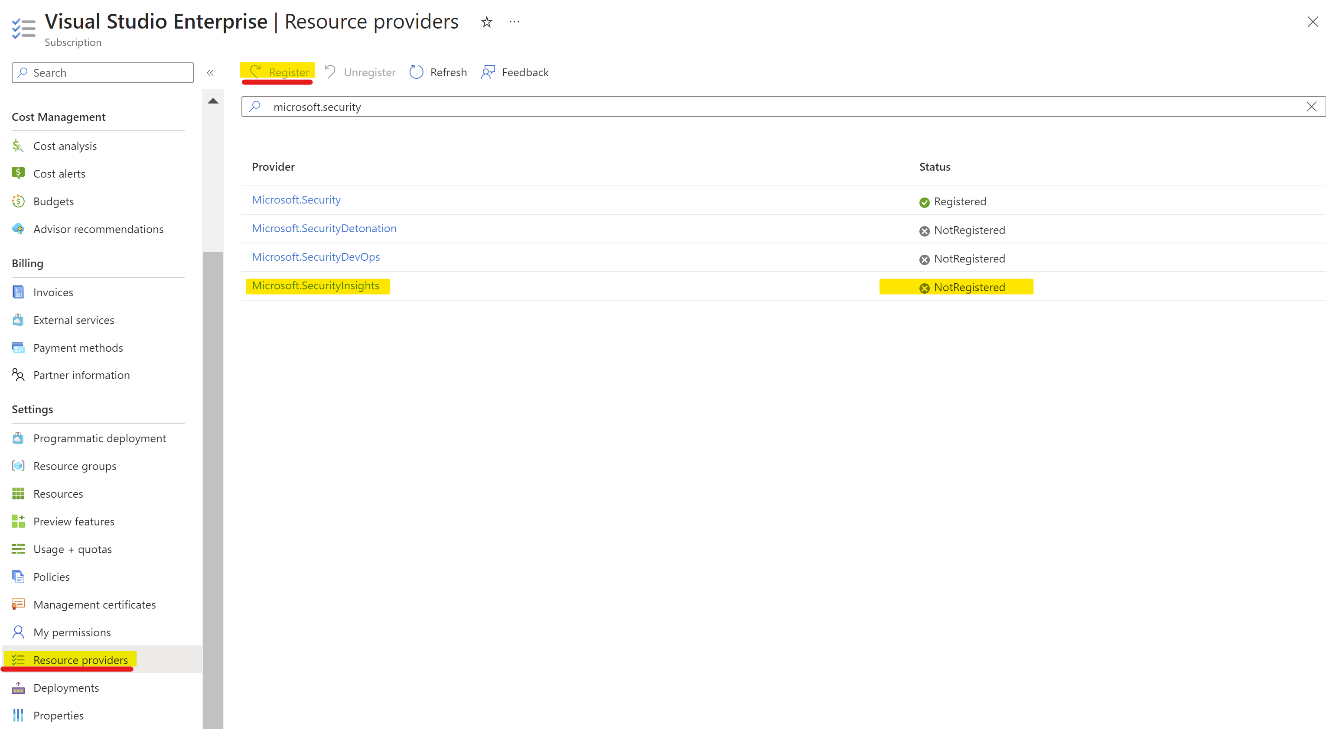1326x729 pixels.
Task: Open Deployments in the sidebar
Action: tap(66, 688)
